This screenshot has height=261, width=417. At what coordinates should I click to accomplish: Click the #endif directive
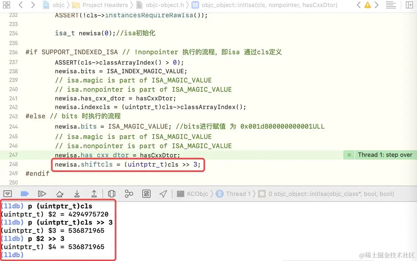point(38,173)
